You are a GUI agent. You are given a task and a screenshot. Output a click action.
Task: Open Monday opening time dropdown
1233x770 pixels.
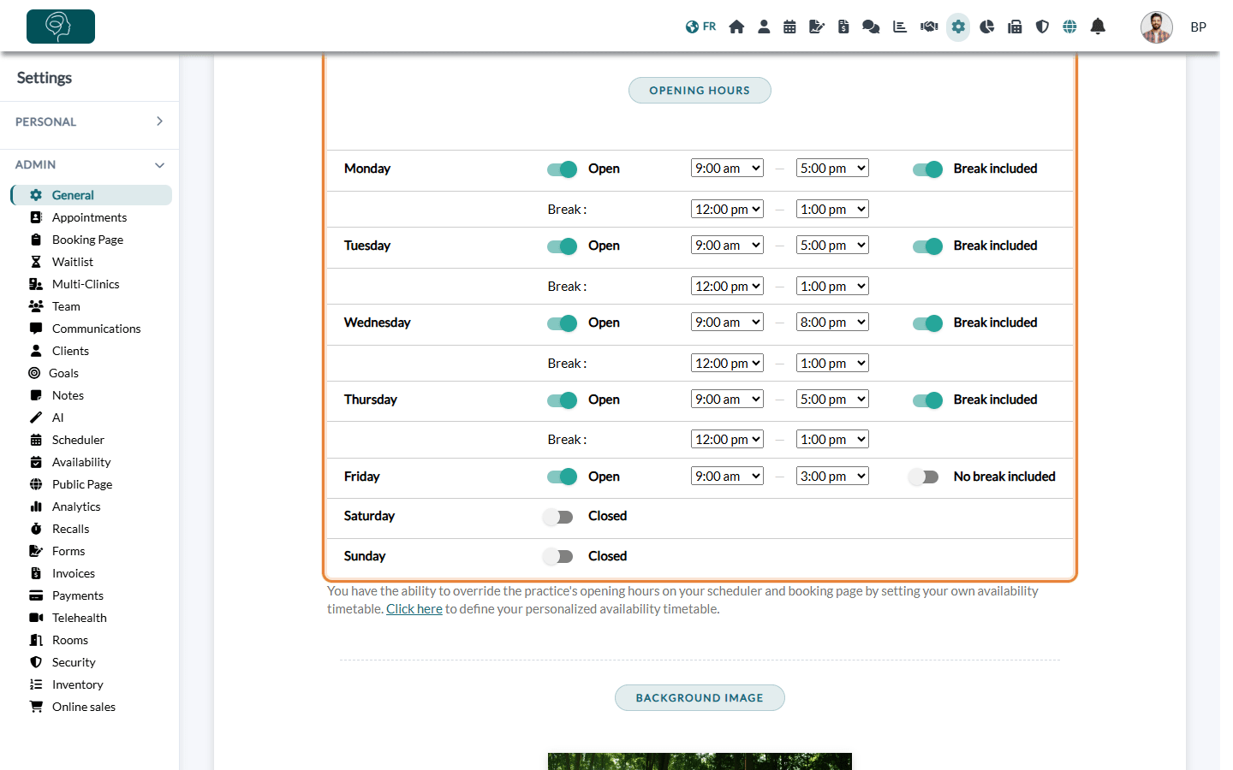[x=727, y=169]
